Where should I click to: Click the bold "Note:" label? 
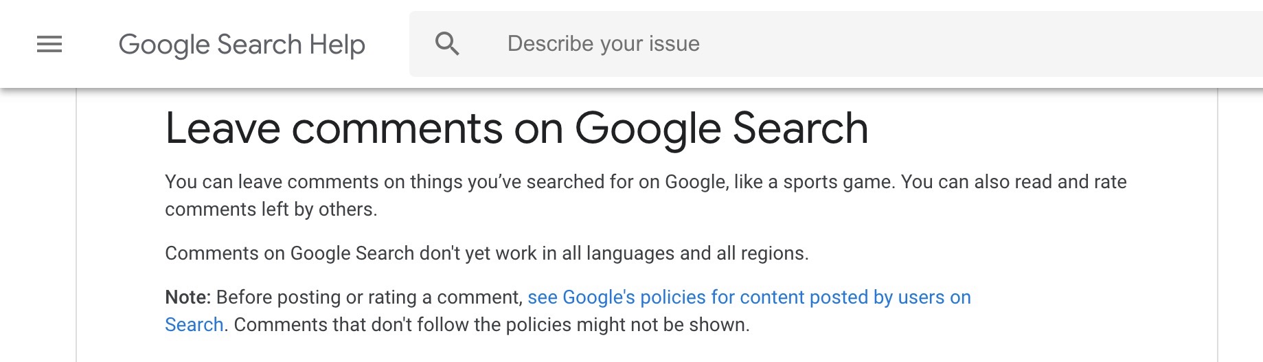[187, 297]
